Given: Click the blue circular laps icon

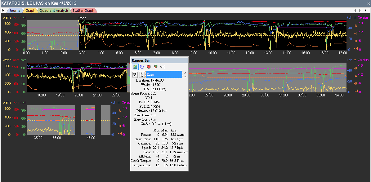Looking at the screenshot, I should tap(142, 67).
